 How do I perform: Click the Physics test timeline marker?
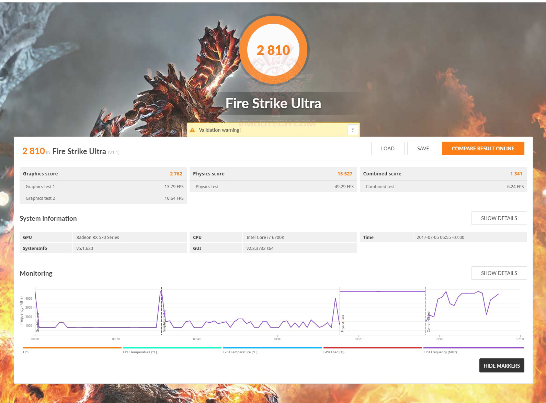[x=342, y=323]
